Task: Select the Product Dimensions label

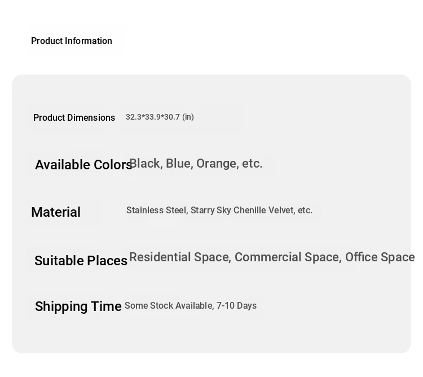Action: pyautogui.click(x=74, y=117)
